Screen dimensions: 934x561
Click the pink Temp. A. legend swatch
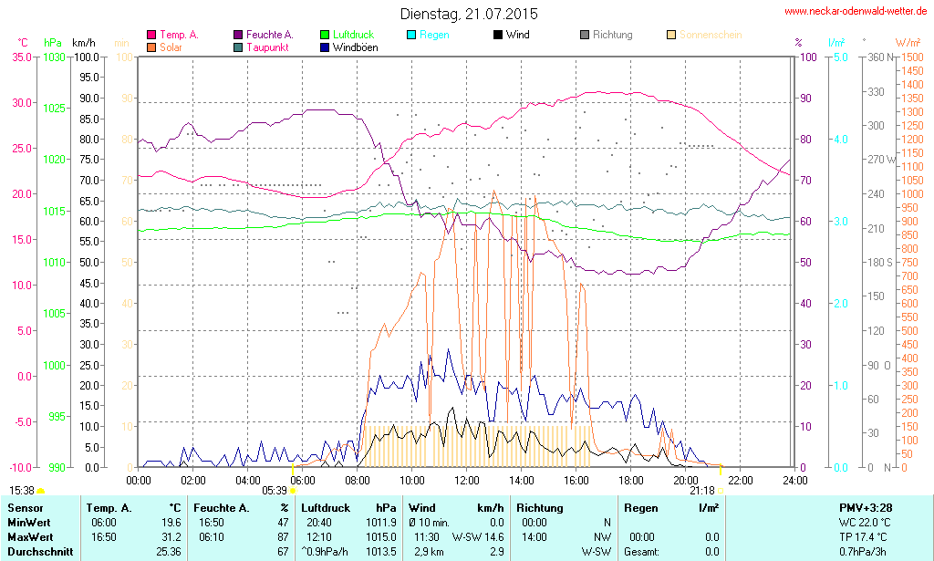[151, 35]
